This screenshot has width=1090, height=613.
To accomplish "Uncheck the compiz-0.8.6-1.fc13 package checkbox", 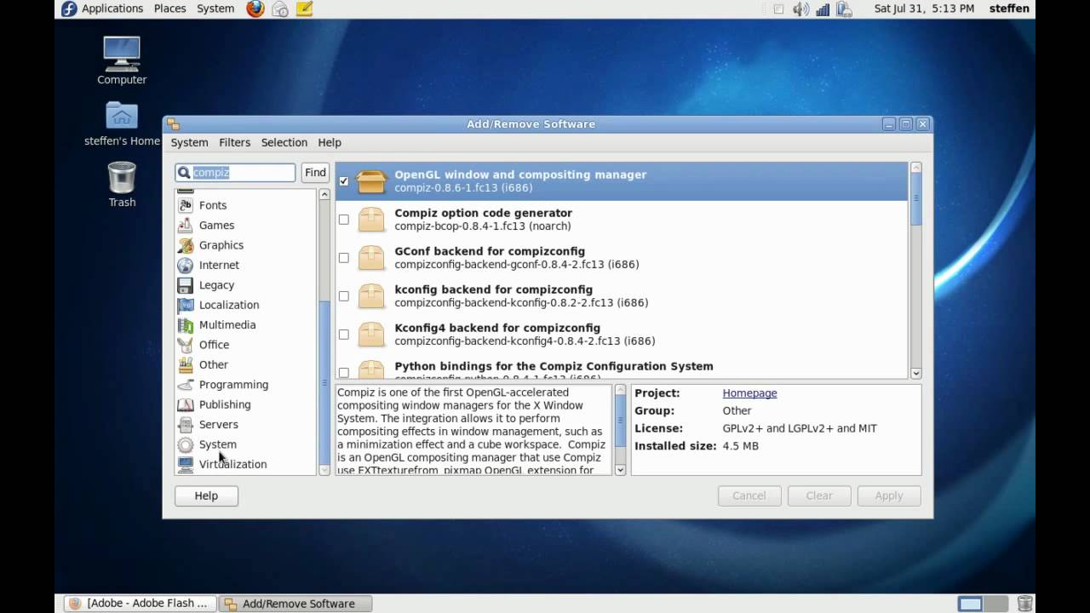I will [x=344, y=181].
